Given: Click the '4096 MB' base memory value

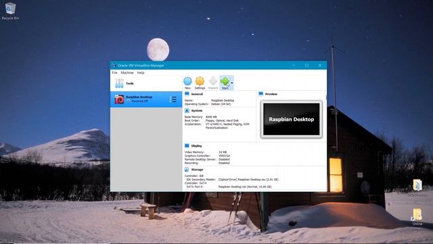Looking at the screenshot, I should tap(211, 117).
